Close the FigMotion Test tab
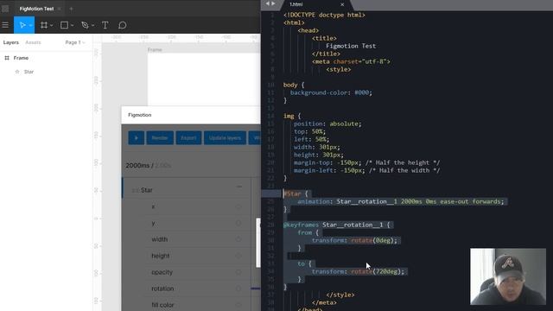This screenshot has height=311, width=553. [x=60, y=9]
